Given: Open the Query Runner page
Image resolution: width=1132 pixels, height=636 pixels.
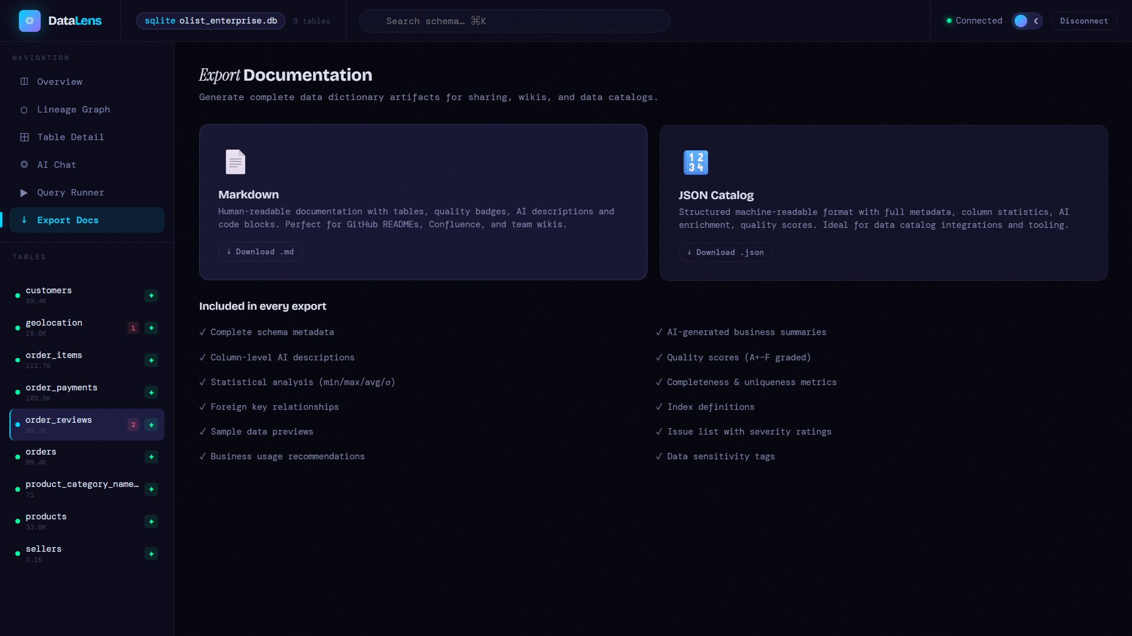Looking at the screenshot, I should [x=87, y=193].
